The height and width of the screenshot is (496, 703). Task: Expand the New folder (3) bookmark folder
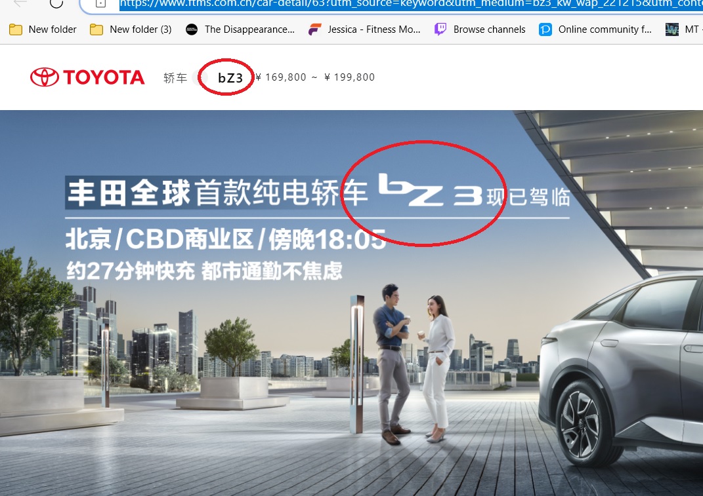click(131, 29)
